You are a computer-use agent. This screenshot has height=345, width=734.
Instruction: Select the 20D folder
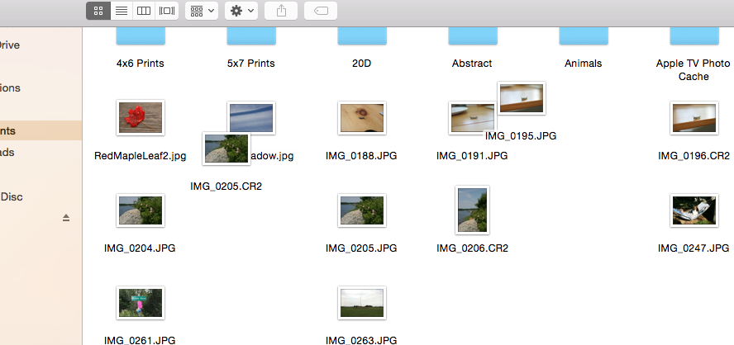362,36
